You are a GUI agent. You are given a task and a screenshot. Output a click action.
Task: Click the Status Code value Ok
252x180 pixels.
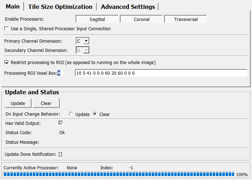[62, 133]
